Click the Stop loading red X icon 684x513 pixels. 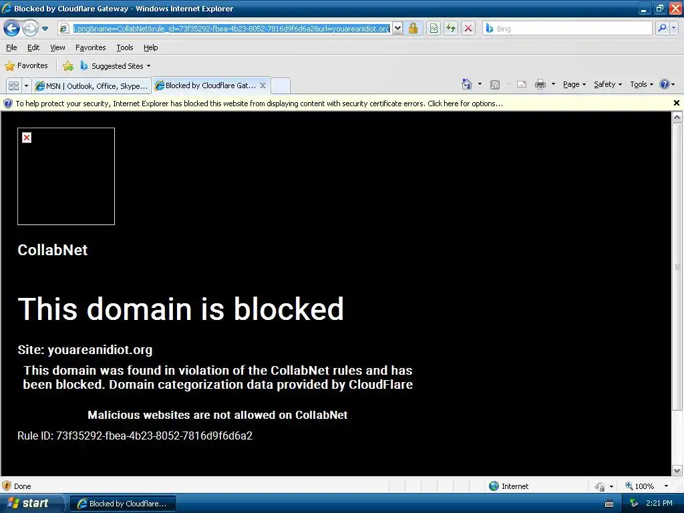[468, 28]
